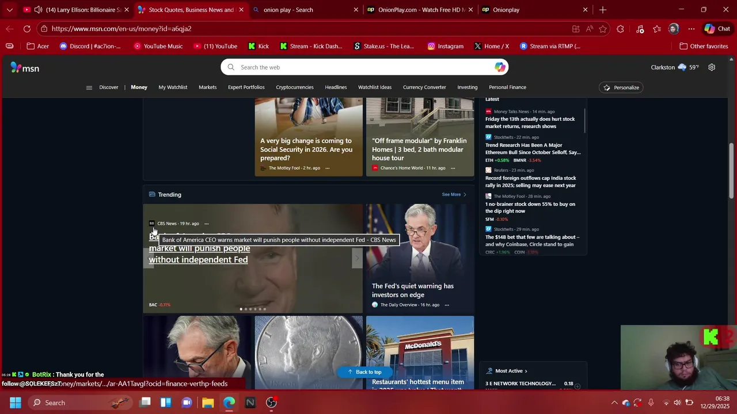This screenshot has width=737, height=414.
Task: Open split screen icon in address bar
Action: [576, 29]
